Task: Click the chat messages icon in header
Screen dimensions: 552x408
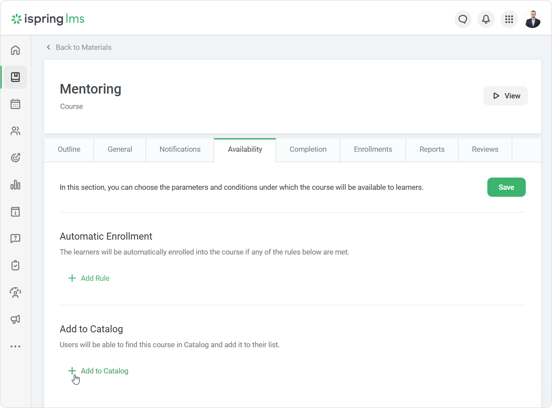Action: (463, 19)
